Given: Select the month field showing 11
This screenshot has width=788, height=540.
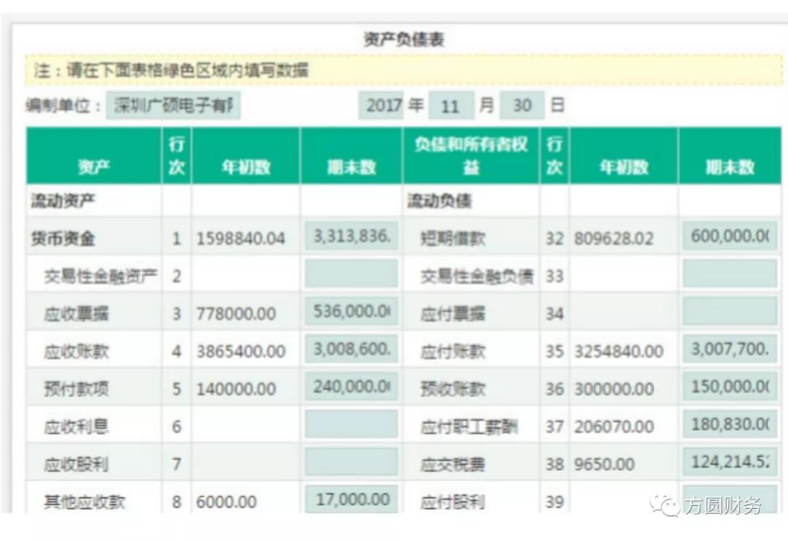Looking at the screenshot, I should tap(450, 106).
